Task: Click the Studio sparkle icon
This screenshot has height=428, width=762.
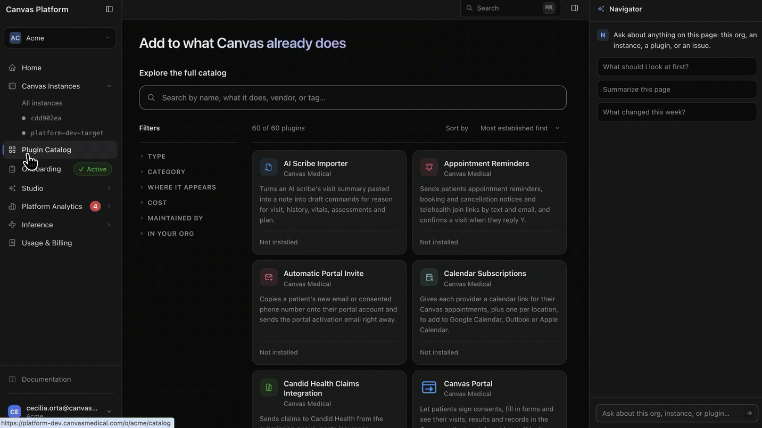Action: click(x=12, y=188)
